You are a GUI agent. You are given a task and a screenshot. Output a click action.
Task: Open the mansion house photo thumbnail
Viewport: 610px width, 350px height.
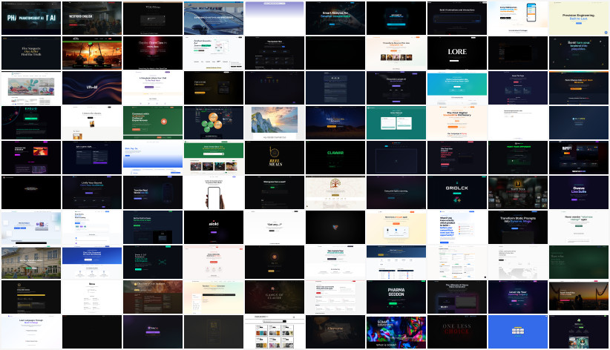pyautogui.click(x=31, y=262)
